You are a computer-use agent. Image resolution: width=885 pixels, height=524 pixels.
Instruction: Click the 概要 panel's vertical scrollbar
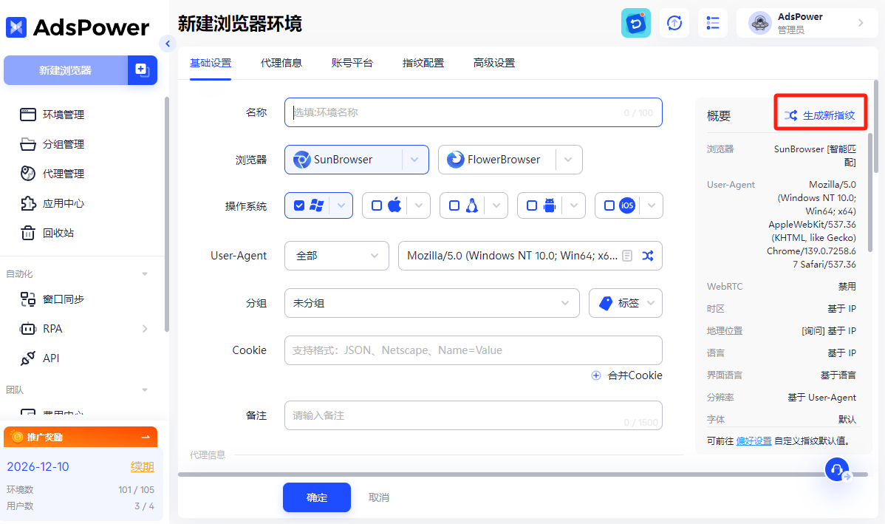pyautogui.click(x=870, y=192)
